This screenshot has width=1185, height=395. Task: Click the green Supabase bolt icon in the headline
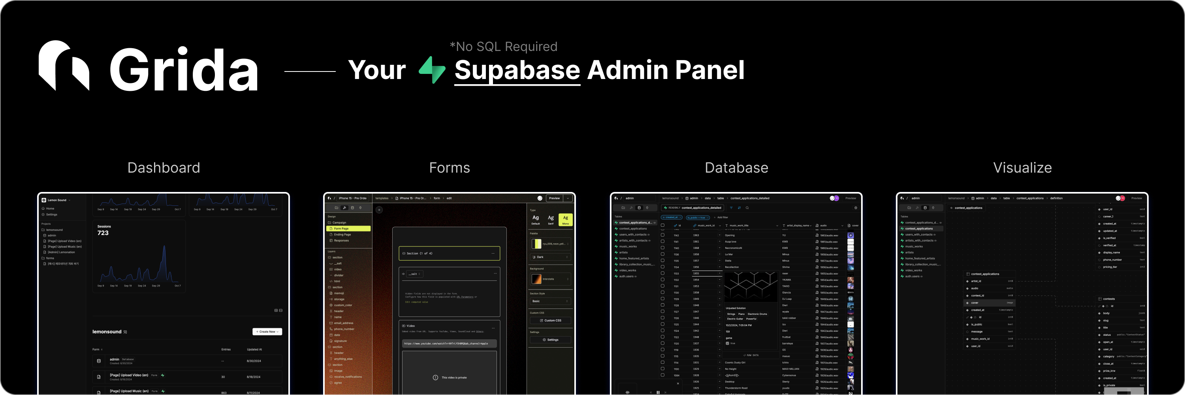[432, 70]
